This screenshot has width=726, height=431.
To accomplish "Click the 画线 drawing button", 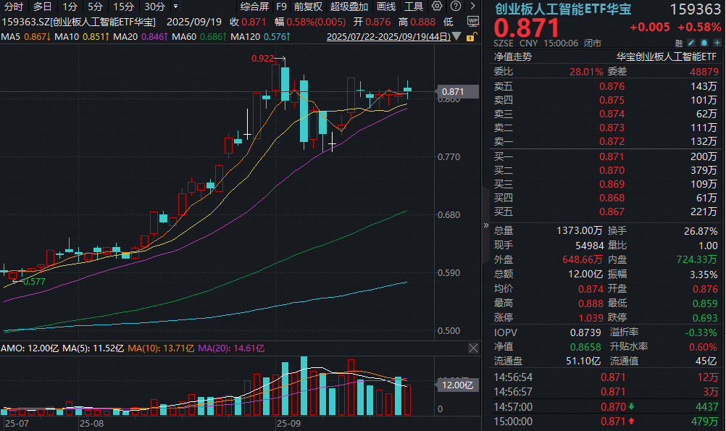I will (x=386, y=6).
